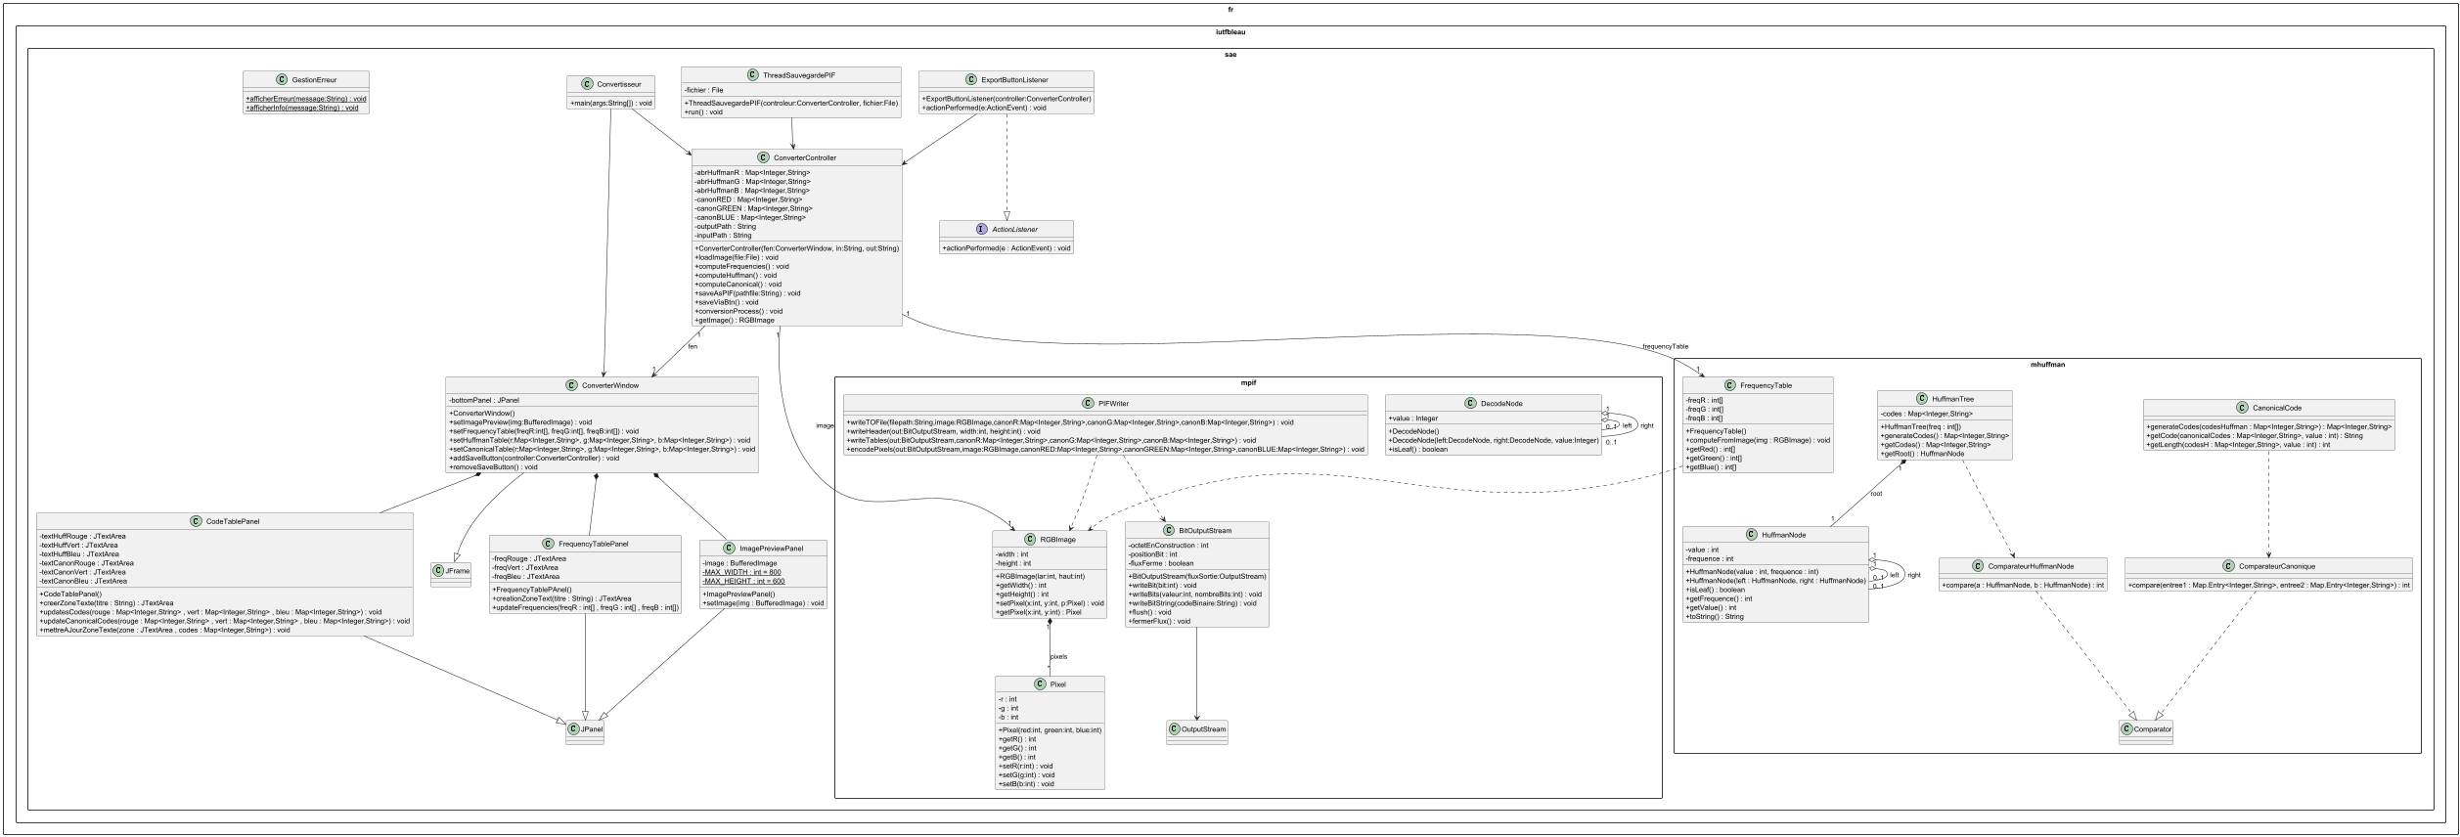Click the MAX_WIDTH field in ImagePreviewPanel
This screenshot has height=837, width=2460.
pyautogui.click(x=741, y=572)
